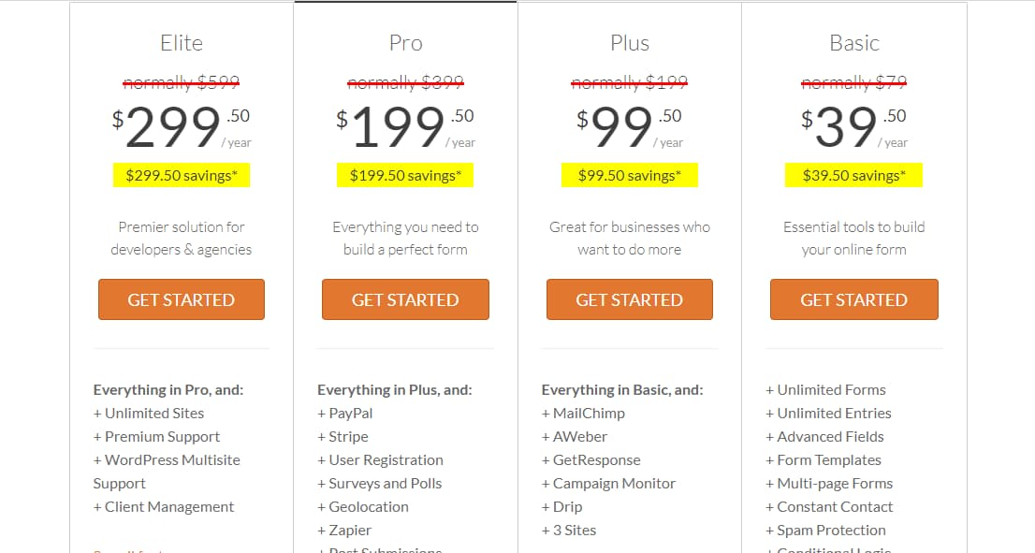Select the Plus plan heading
Image resolution: width=1035 pixels, height=553 pixels.
pos(629,42)
